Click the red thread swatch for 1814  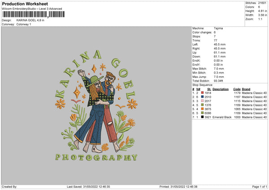pyautogui.click(x=202, y=93)
